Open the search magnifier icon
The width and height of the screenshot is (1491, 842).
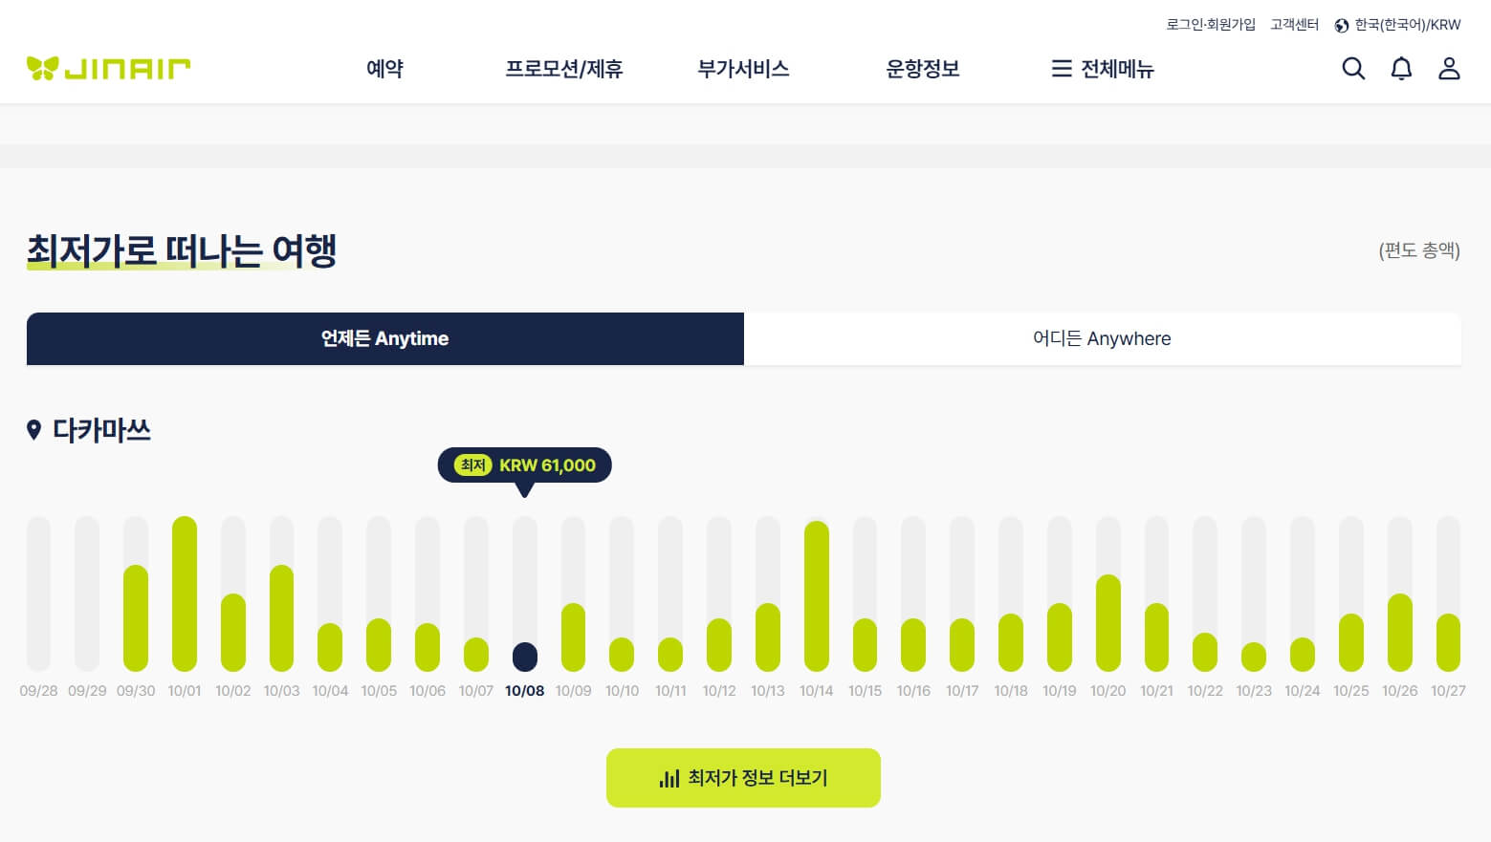[1353, 68]
